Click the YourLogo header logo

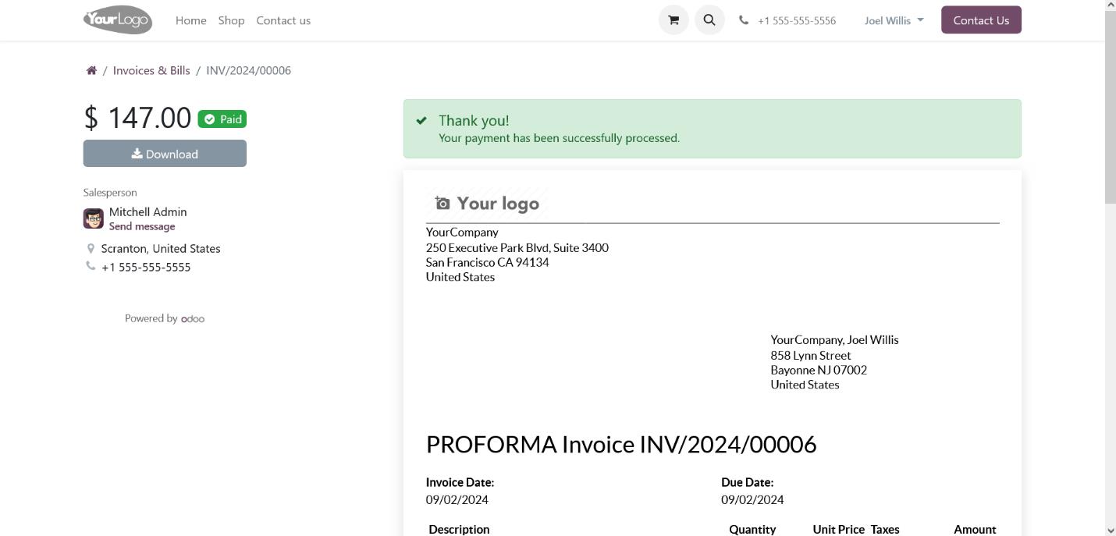(x=118, y=20)
